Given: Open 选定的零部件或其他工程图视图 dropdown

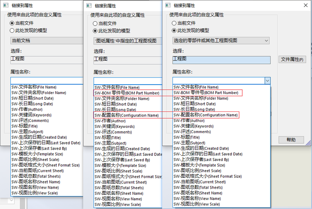Looking at the screenshot, I should [x=221, y=41].
